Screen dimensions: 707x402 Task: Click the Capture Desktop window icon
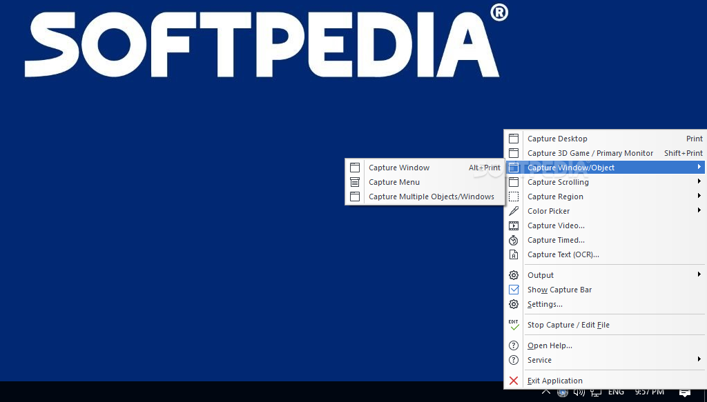(514, 139)
